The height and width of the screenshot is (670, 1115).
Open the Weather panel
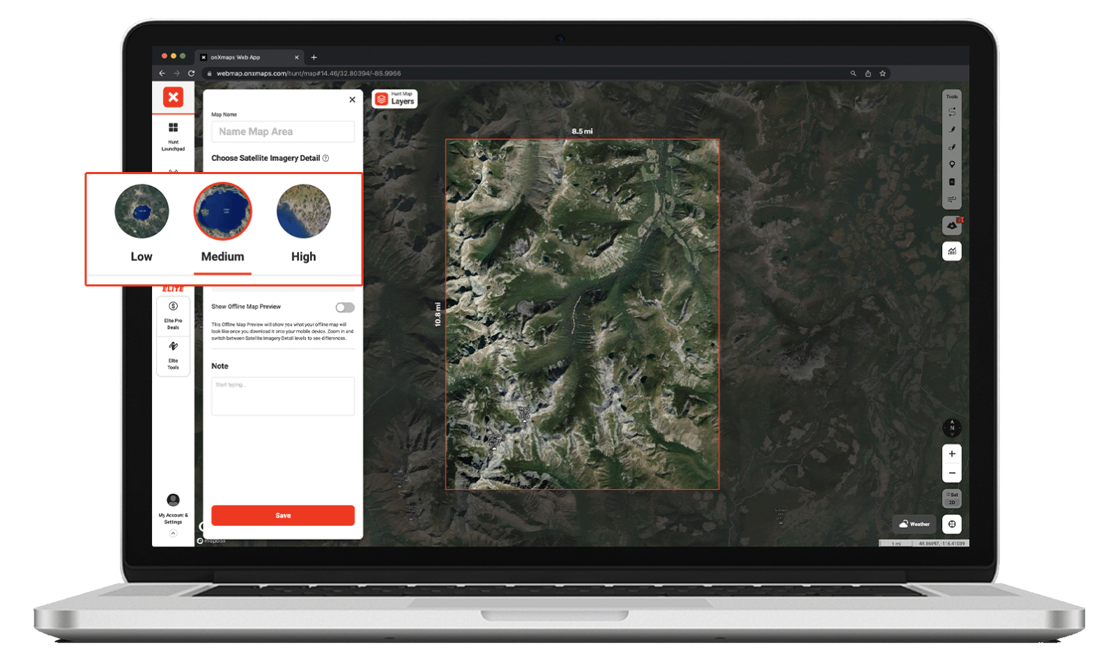click(x=914, y=524)
